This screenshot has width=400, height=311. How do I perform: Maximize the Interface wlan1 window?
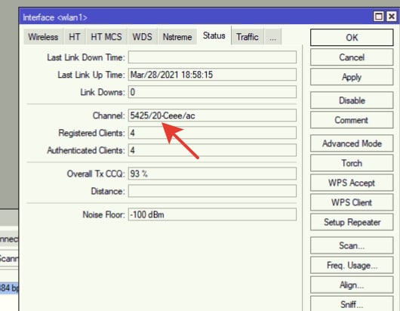(x=379, y=17)
